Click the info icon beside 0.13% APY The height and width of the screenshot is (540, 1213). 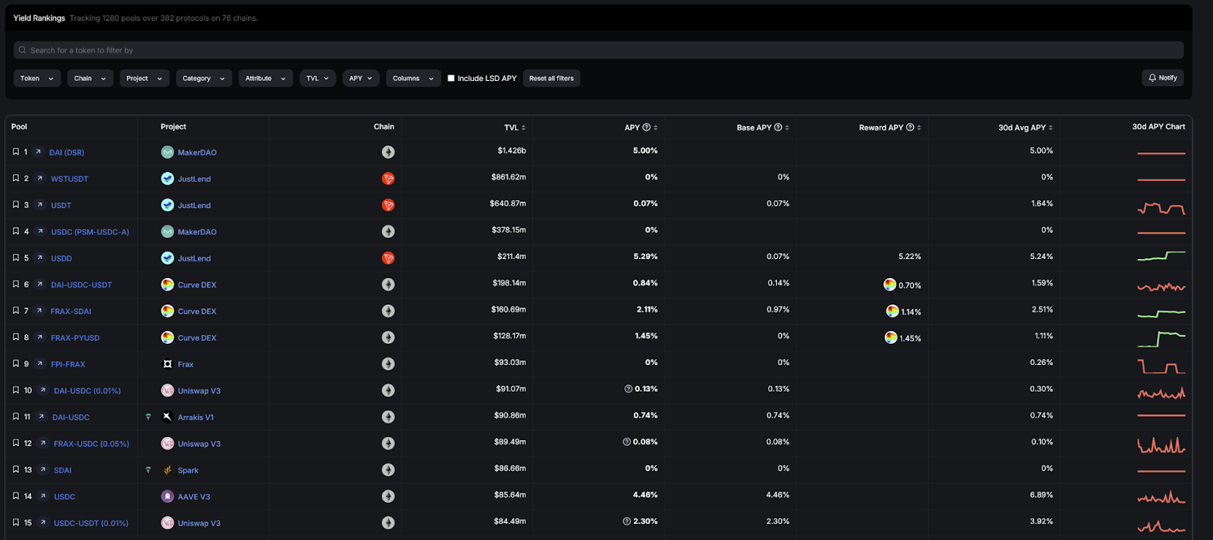pyautogui.click(x=628, y=389)
